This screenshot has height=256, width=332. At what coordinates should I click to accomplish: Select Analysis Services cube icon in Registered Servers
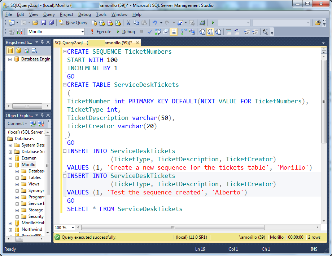(18, 50)
